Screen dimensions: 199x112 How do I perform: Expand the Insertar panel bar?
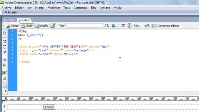[x=11, y=12]
